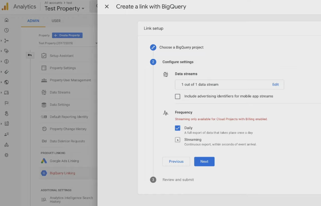Open the Test Property account dropdown
This screenshot has width=321, height=206.
coord(64,9)
